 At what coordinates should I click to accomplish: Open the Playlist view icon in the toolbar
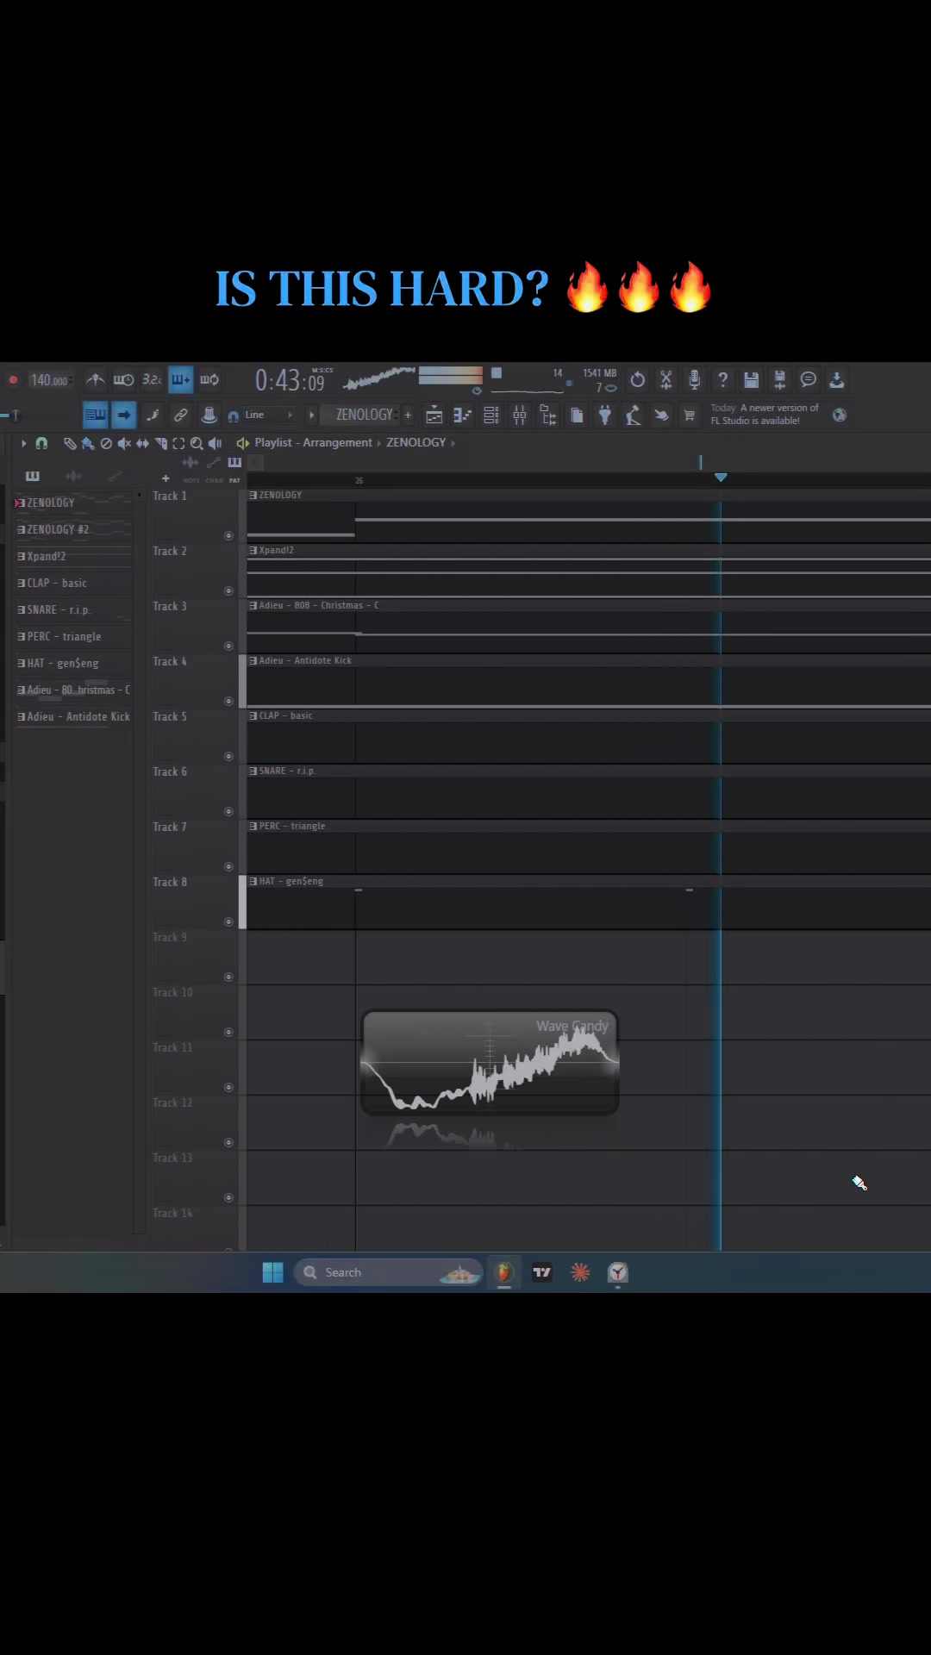click(434, 415)
